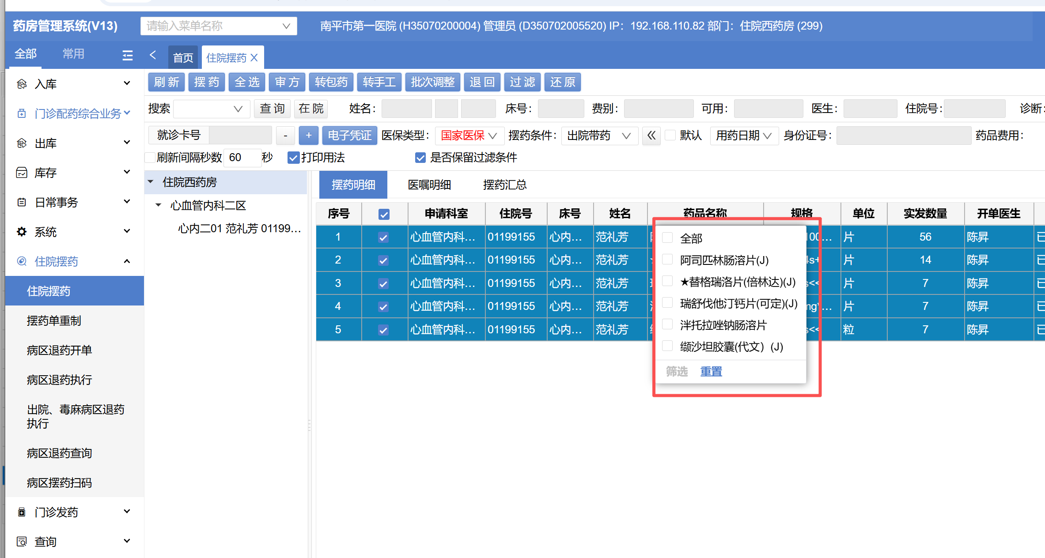Click the 库存 sidebar icon
Image resolution: width=1045 pixels, height=558 pixels.
pos(22,173)
